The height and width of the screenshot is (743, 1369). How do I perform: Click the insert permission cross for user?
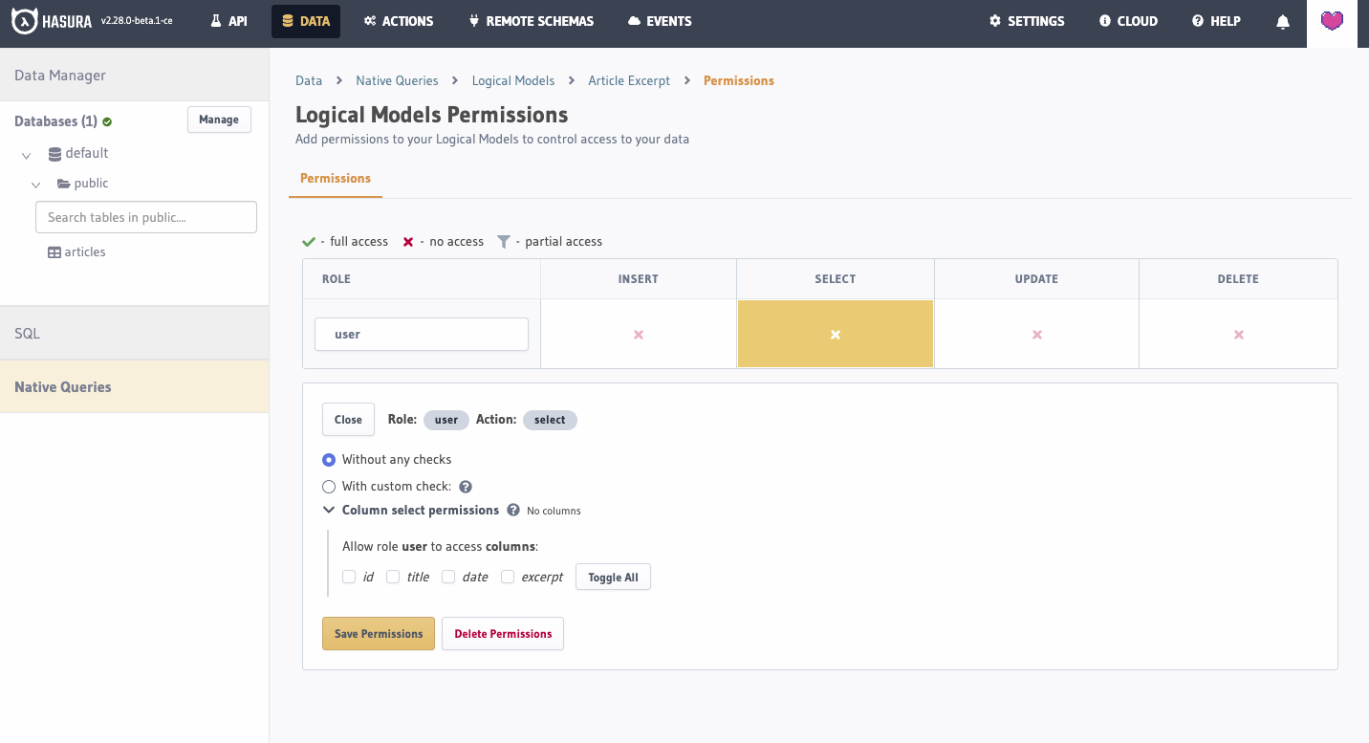(639, 335)
